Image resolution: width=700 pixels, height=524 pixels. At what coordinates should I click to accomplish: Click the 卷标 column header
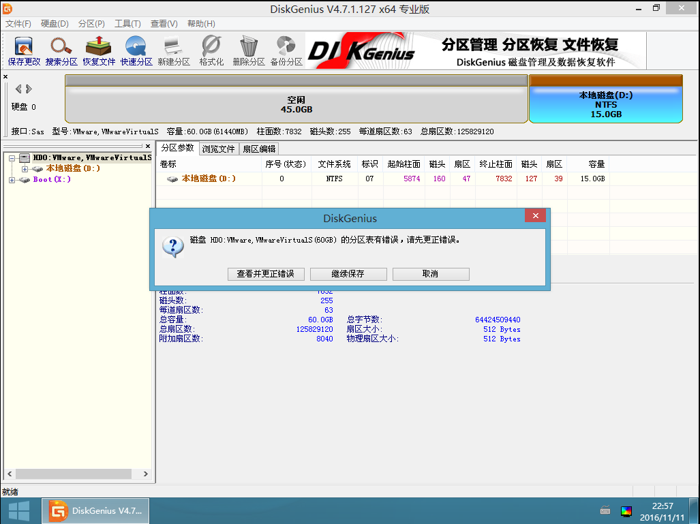pos(209,164)
